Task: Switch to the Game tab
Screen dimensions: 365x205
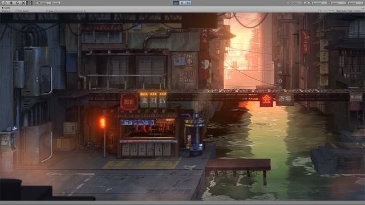Action: [6, 7]
